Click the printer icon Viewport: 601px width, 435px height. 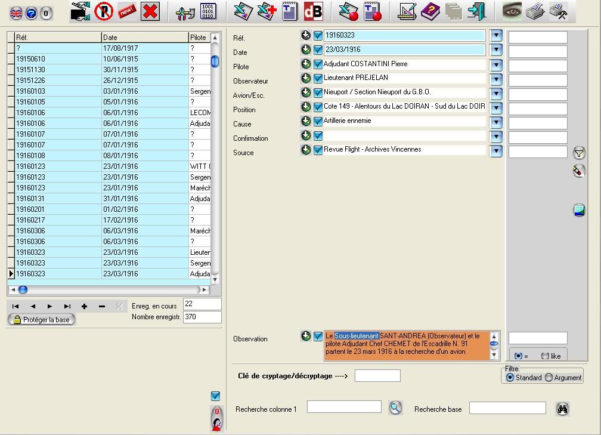click(x=535, y=11)
